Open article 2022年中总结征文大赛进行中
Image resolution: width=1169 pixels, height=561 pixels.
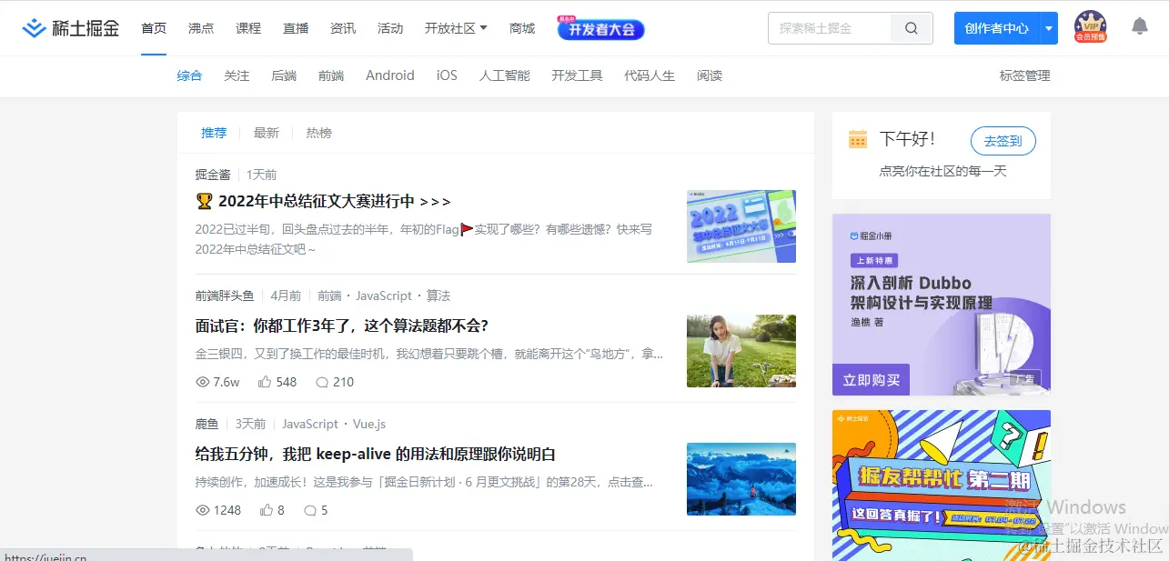[334, 201]
